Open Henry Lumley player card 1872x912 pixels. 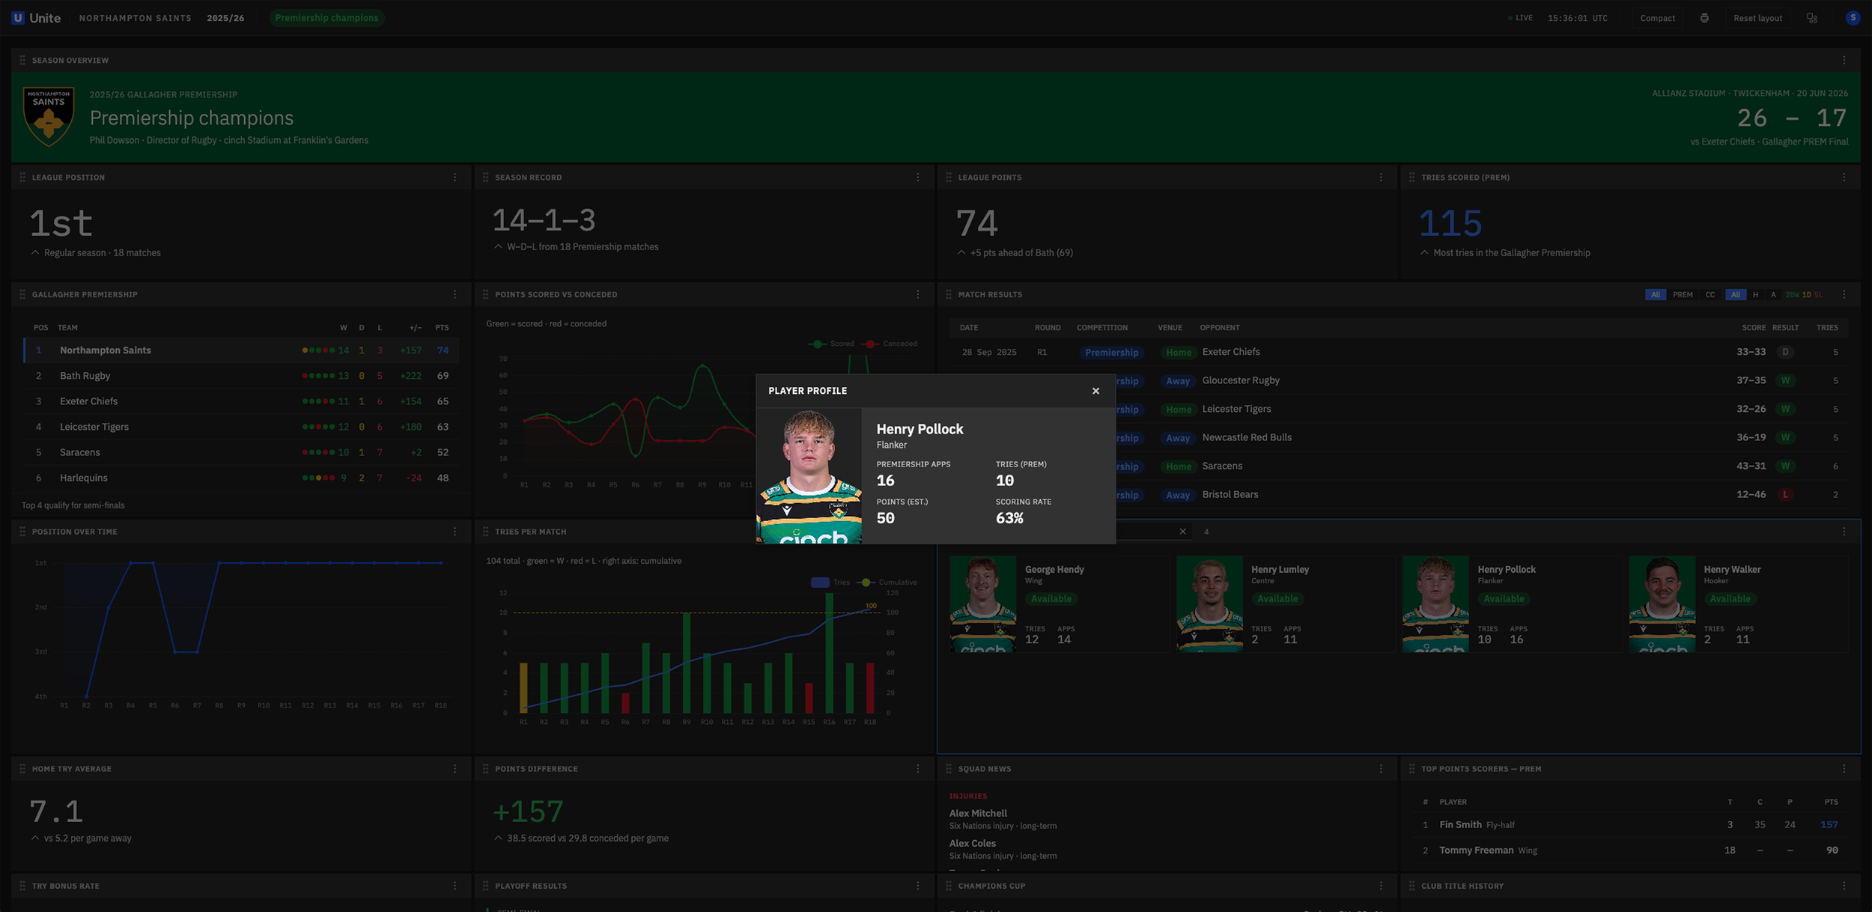click(x=1285, y=604)
